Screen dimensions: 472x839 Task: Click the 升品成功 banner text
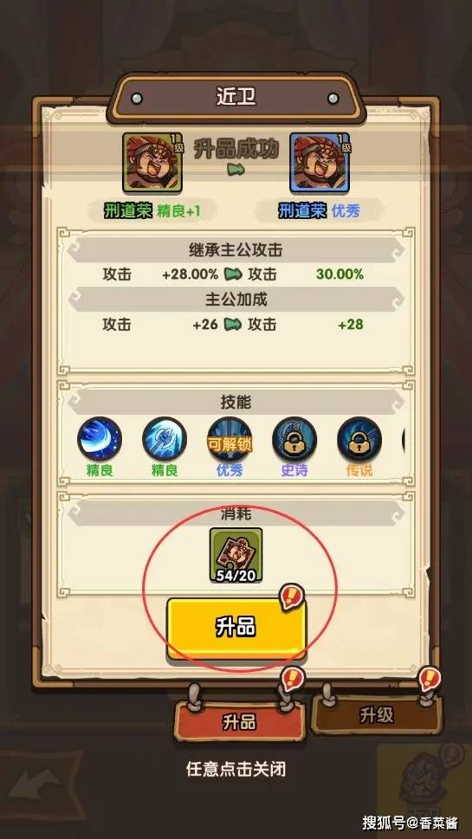click(x=236, y=150)
